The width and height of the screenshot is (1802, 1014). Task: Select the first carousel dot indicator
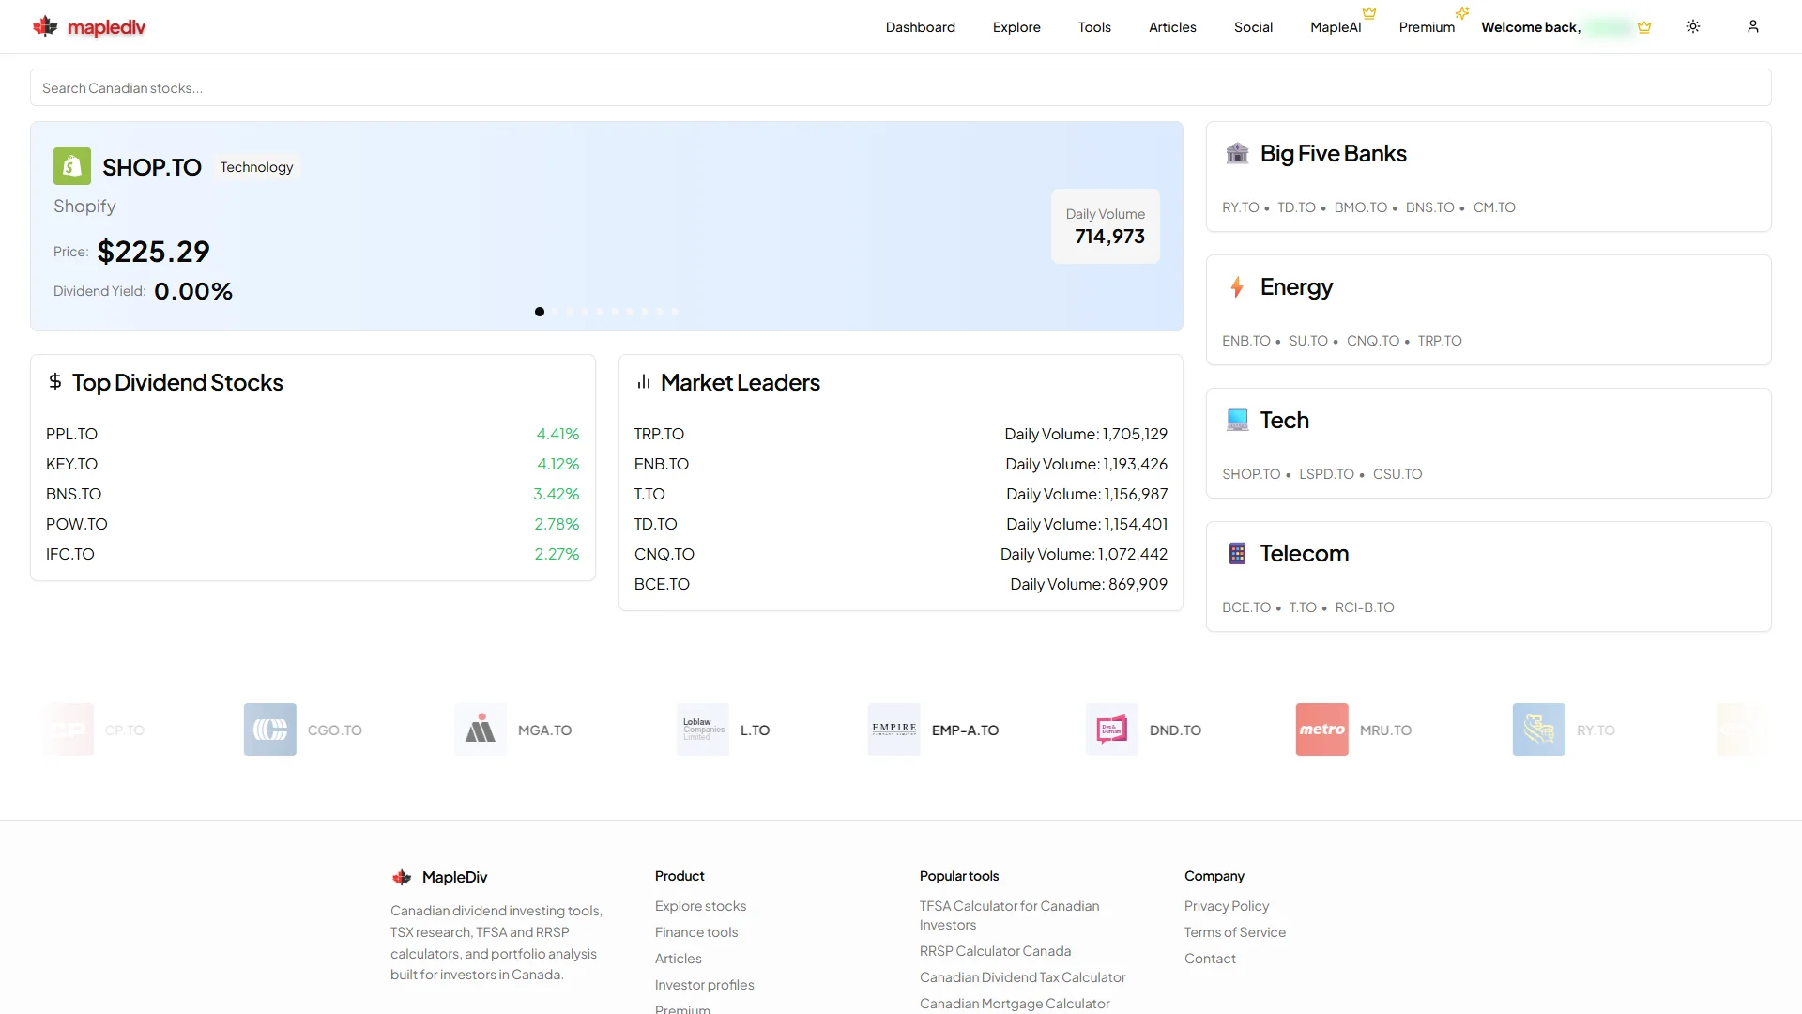tap(540, 312)
